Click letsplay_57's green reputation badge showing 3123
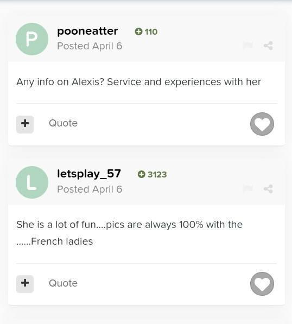The height and width of the screenshot is (324, 292). coord(152,174)
